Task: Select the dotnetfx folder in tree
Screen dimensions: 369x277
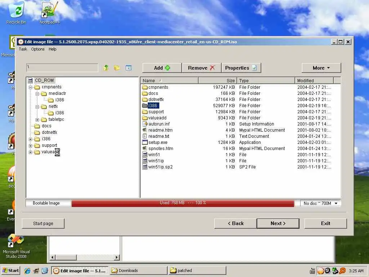Action: pyautogui.click(x=49, y=132)
